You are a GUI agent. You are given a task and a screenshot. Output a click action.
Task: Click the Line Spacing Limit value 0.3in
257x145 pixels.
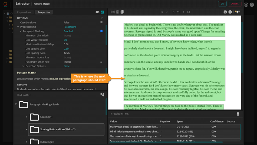(66, 49)
